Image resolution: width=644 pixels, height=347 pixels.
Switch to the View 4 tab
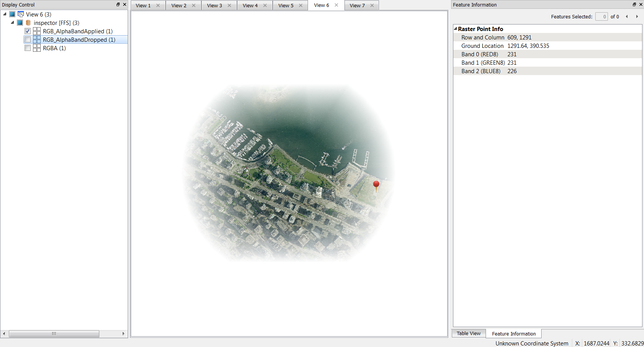(250, 5)
